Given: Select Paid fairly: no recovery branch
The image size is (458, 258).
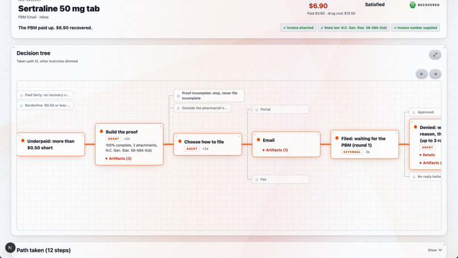Looking at the screenshot, I should click(x=45, y=95).
